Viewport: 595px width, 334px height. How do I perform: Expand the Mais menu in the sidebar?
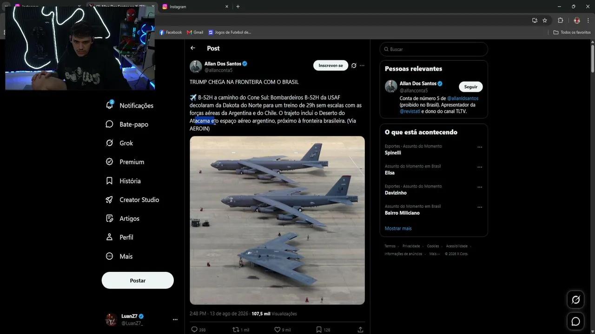click(119, 256)
